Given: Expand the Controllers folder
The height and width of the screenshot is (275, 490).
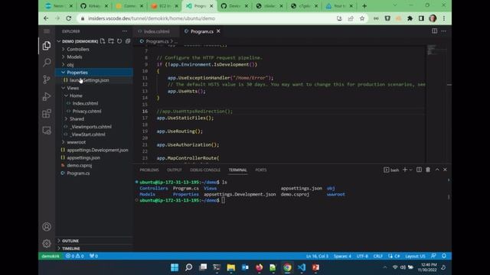Looking at the screenshot, I should (x=78, y=49).
